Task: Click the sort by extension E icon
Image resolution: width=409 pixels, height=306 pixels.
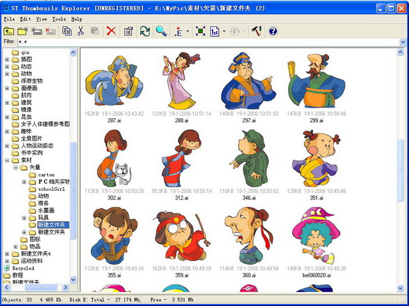Action: point(179,32)
